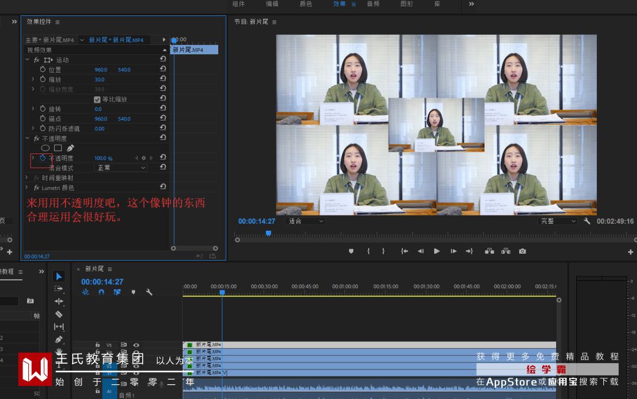Reset the 位置 parameter
This screenshot has height=399, width=637.
click(163, 68)
